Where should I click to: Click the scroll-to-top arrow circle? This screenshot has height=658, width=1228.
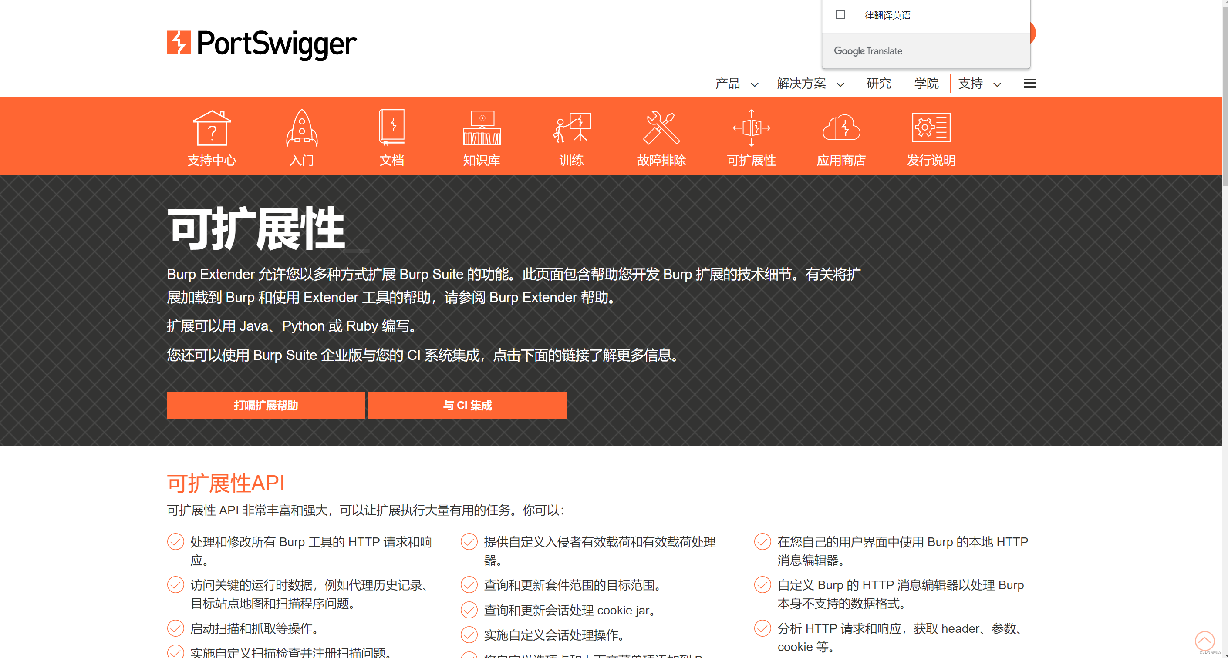pos(1204,640)
